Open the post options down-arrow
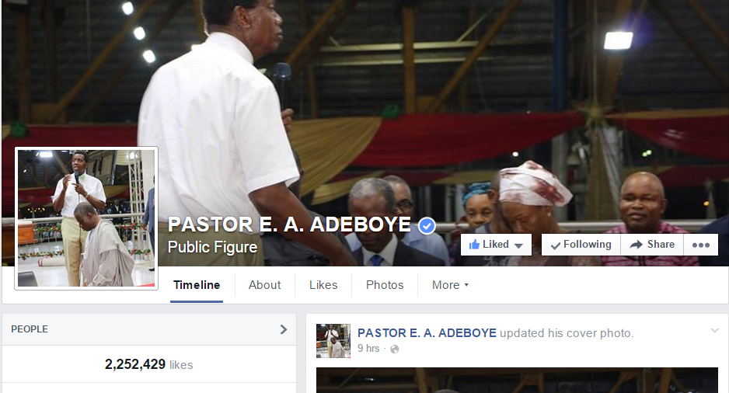The image size is (729, 393). [x=714, y=331]
